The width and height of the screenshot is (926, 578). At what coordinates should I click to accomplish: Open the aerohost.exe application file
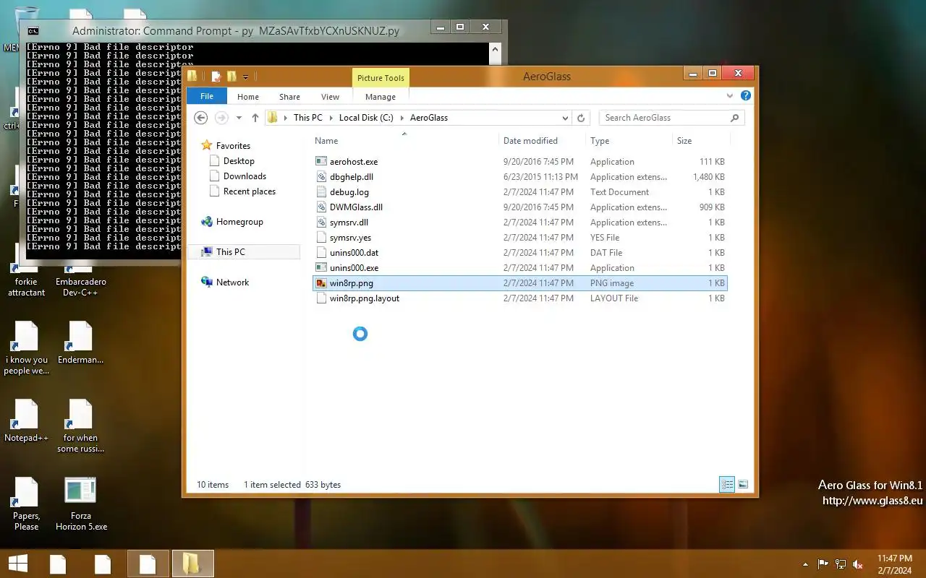pos(353,162)
